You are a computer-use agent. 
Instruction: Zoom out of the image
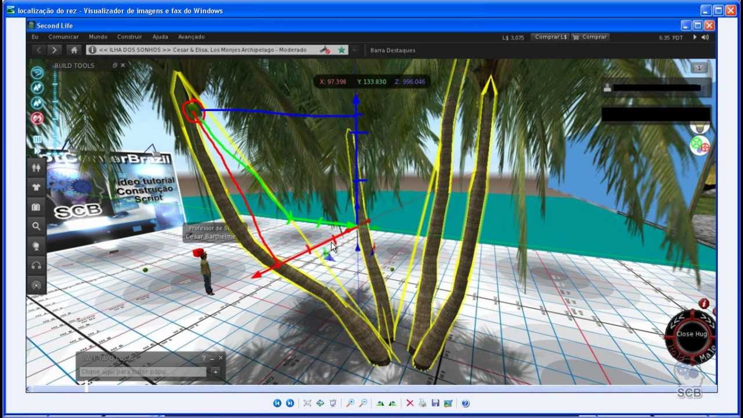tap(363, 403)
